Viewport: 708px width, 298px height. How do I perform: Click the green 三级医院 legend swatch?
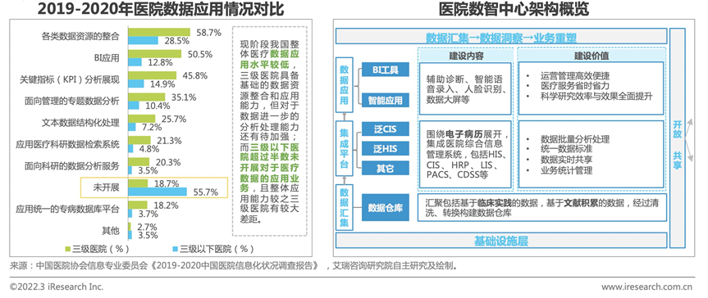pos(69,249)
